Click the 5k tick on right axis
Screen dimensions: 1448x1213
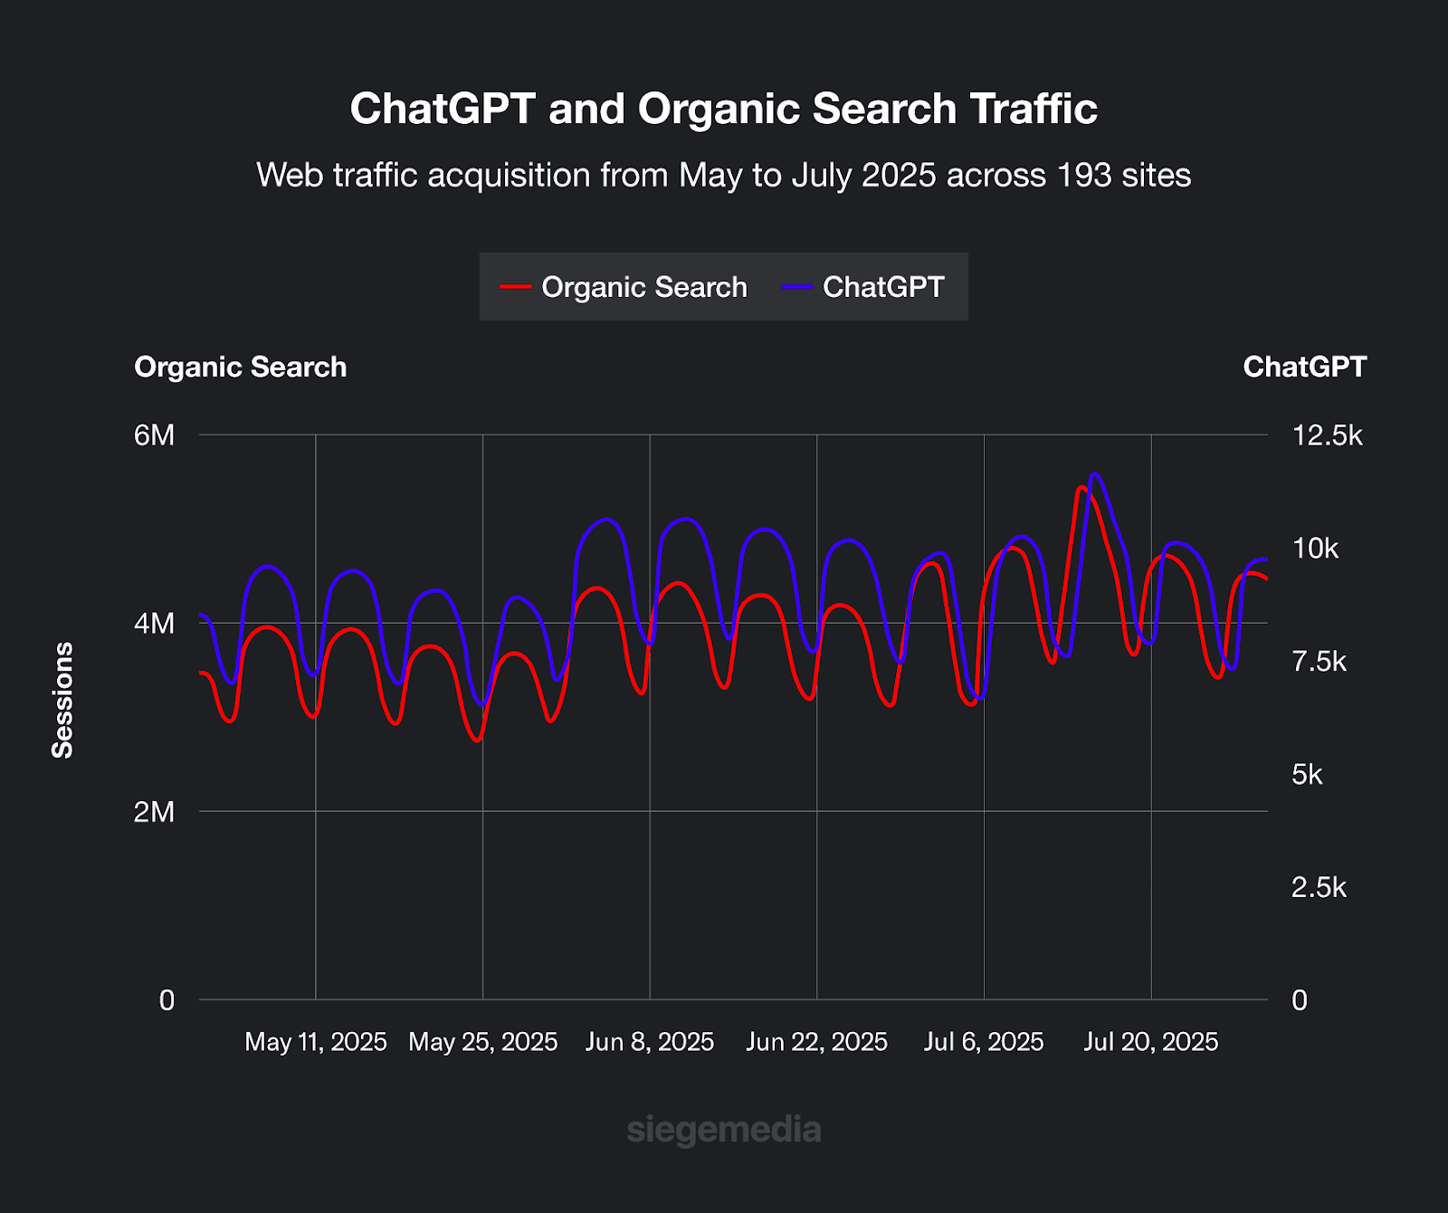[x=1307, y=775]
